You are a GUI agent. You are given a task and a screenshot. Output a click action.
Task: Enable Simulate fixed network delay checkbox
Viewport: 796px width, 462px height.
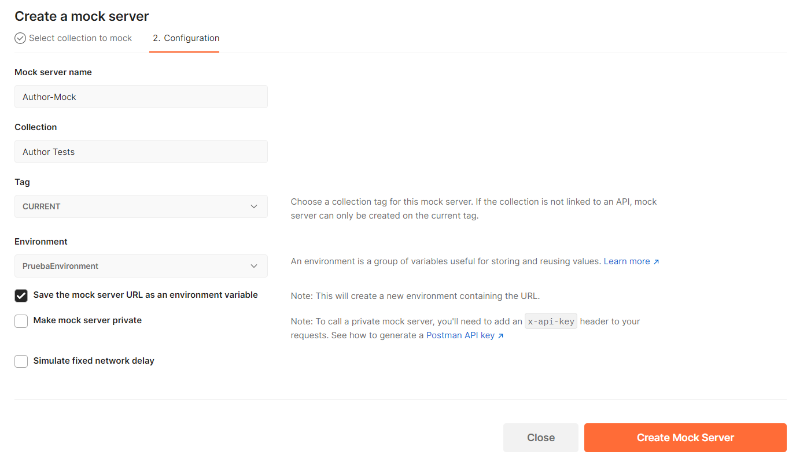point(21,361)
